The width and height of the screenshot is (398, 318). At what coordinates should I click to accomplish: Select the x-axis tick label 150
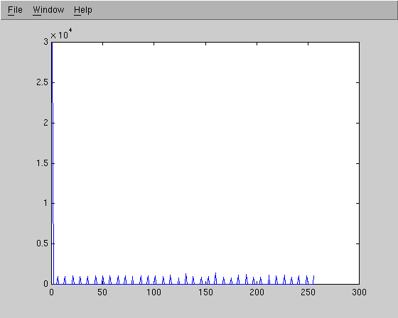(x=205, y=292)
